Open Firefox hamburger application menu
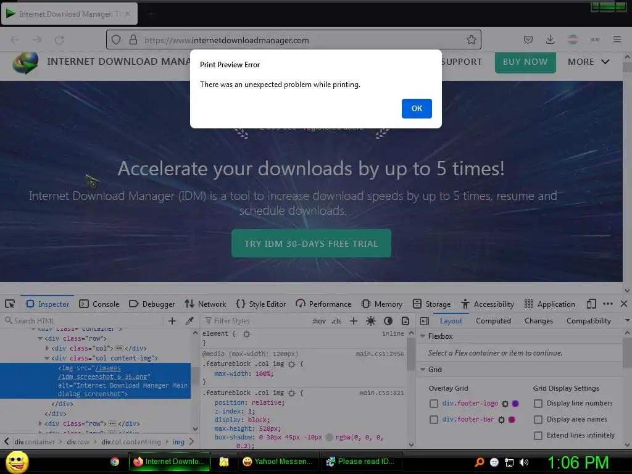Screen dimensions: 632x474 click(x=617, y=39)
